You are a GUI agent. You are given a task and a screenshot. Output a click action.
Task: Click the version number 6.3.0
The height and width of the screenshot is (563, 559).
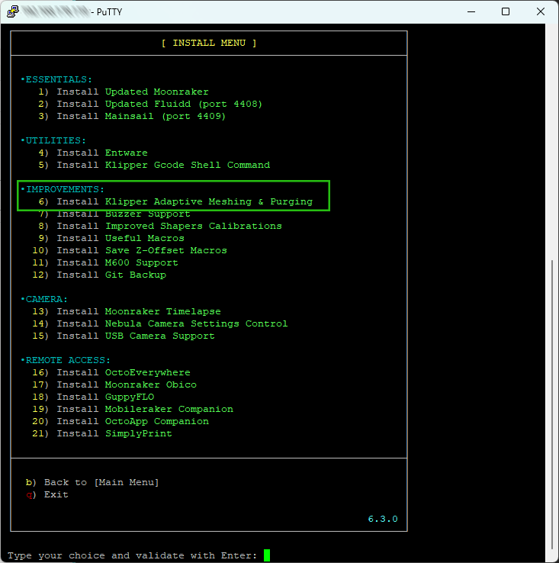(x=383, y=519)
